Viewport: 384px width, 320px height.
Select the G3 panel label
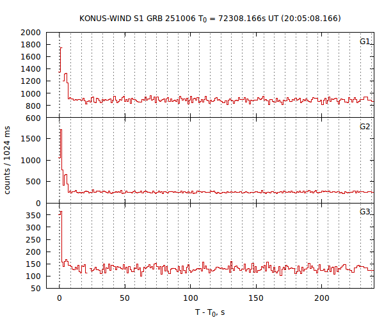click(x=365, y=212)
